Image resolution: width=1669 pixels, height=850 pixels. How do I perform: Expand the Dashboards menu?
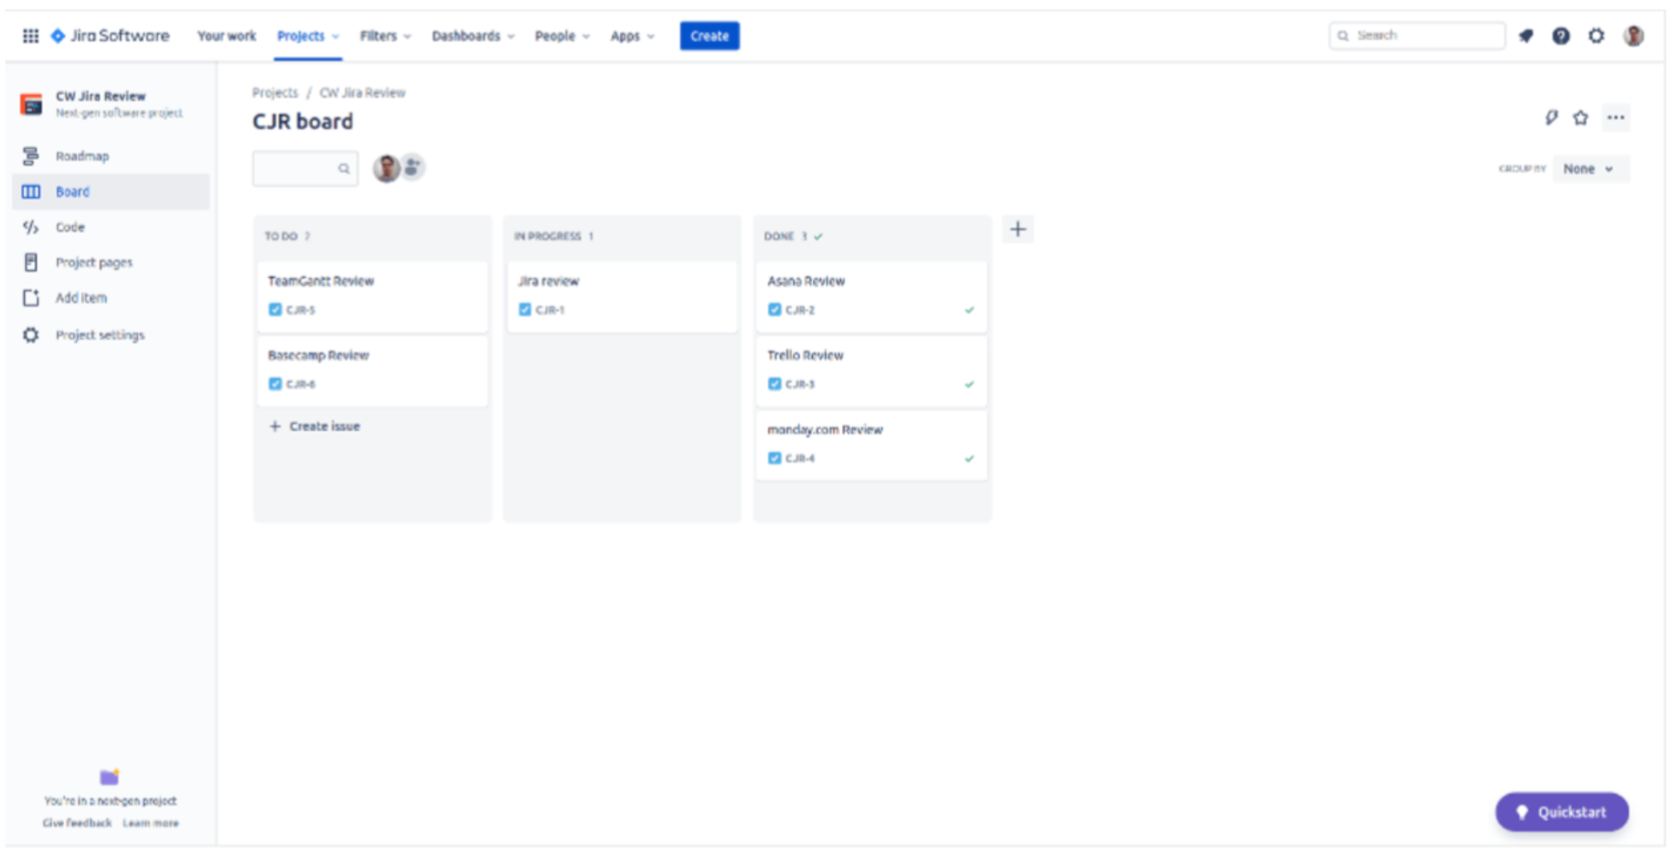(x=473, y=36)
